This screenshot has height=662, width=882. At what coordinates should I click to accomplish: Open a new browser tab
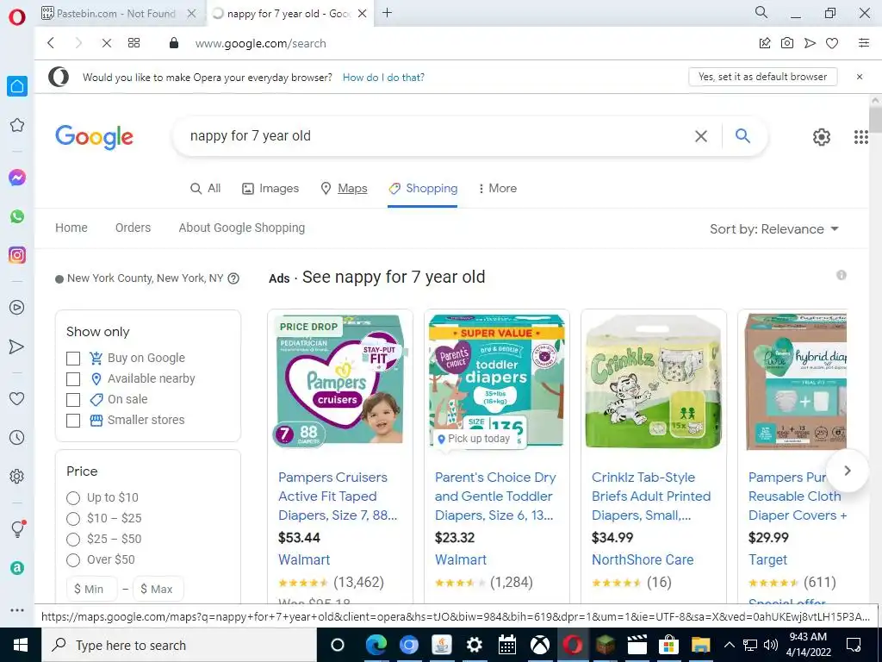[387, 13]
